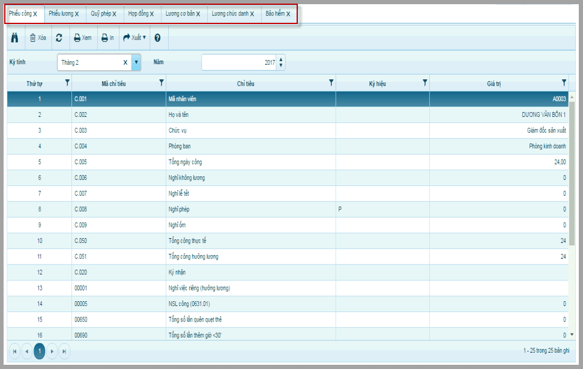
Task: Go to next page of records
Action: tap(52, 351)
